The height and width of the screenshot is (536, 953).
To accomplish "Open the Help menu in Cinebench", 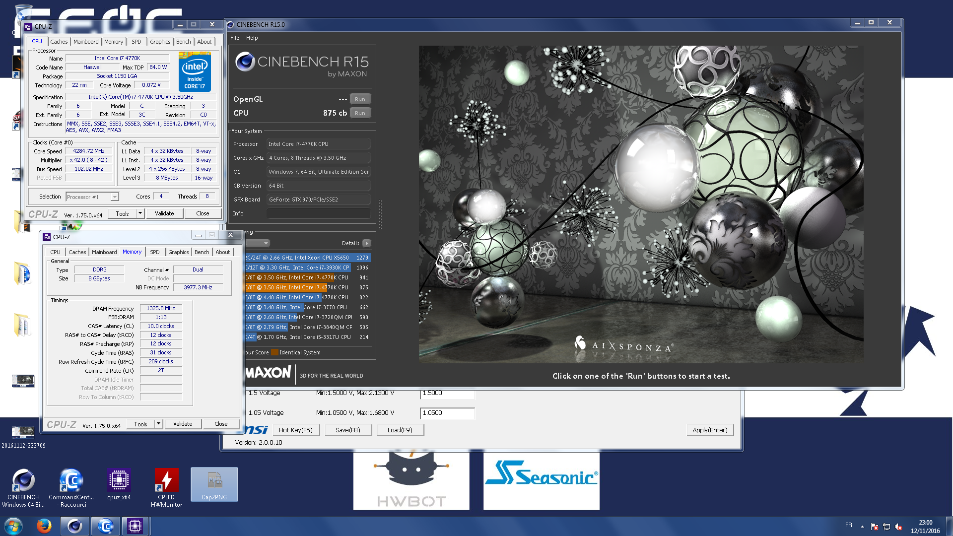I will [x=252, y=38].
